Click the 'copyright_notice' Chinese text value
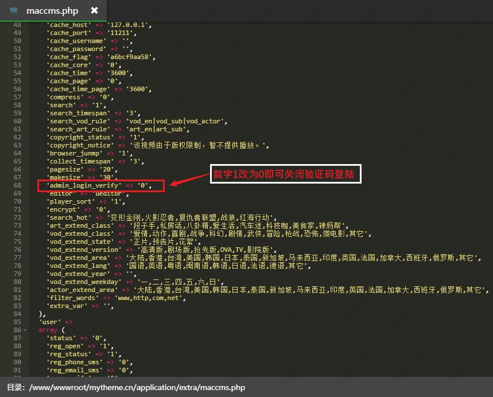 coord(199,146)
